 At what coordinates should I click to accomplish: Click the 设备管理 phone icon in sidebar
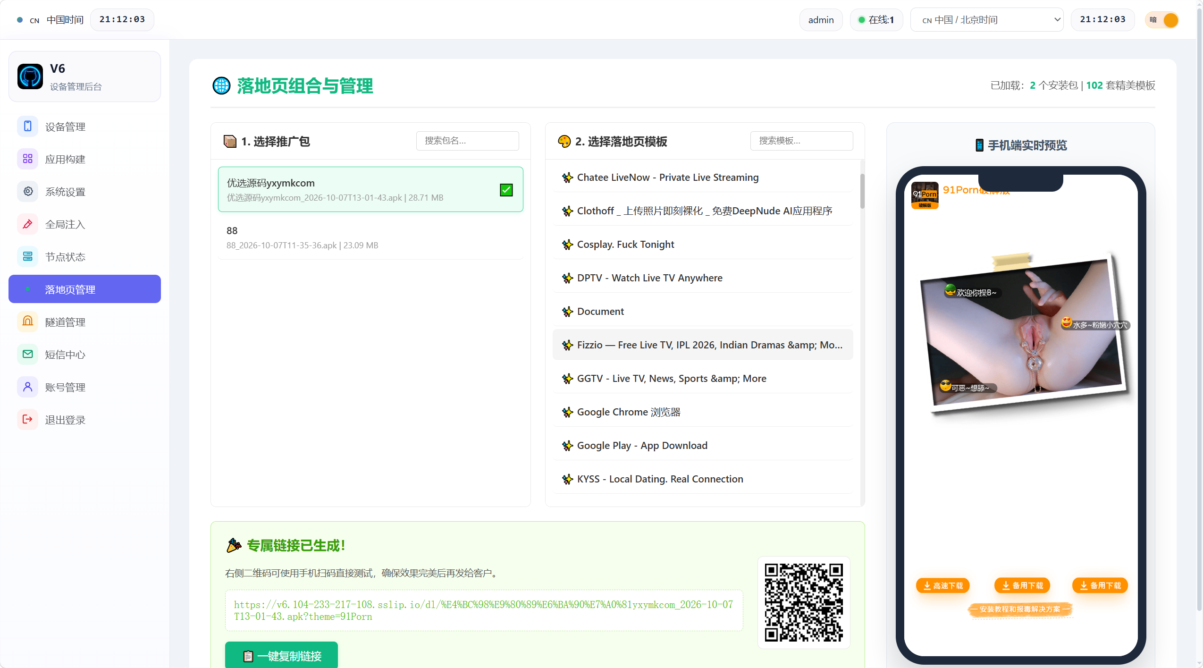pos(28,126)
